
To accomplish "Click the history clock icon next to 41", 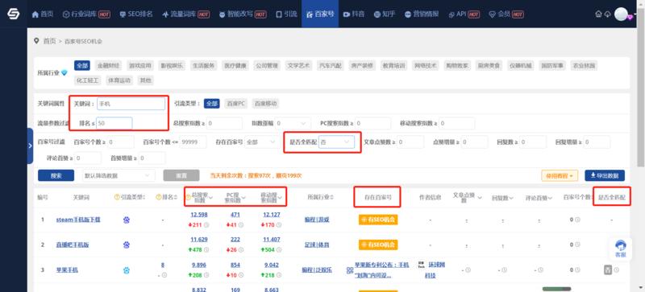I will tap(240, 225).
